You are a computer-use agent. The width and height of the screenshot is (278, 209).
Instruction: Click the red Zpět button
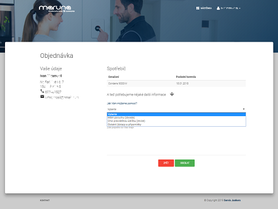click(x=166, y=163)
